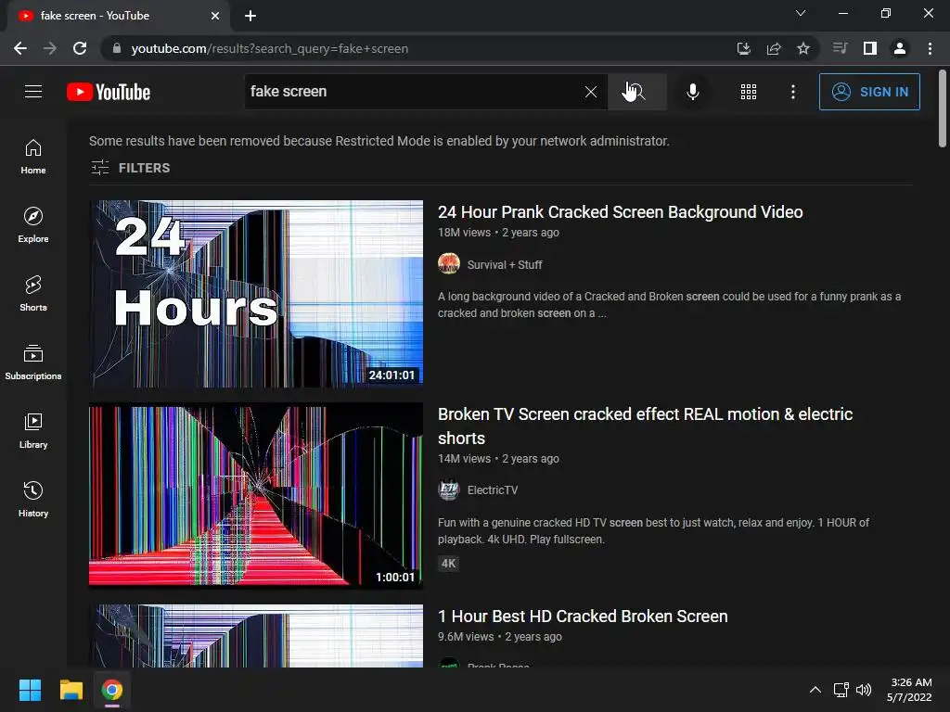Open the YouTube hamburger guide menu
Image resolution: width=950 pixels, height=712 pixels.
(x=33, y=92)
